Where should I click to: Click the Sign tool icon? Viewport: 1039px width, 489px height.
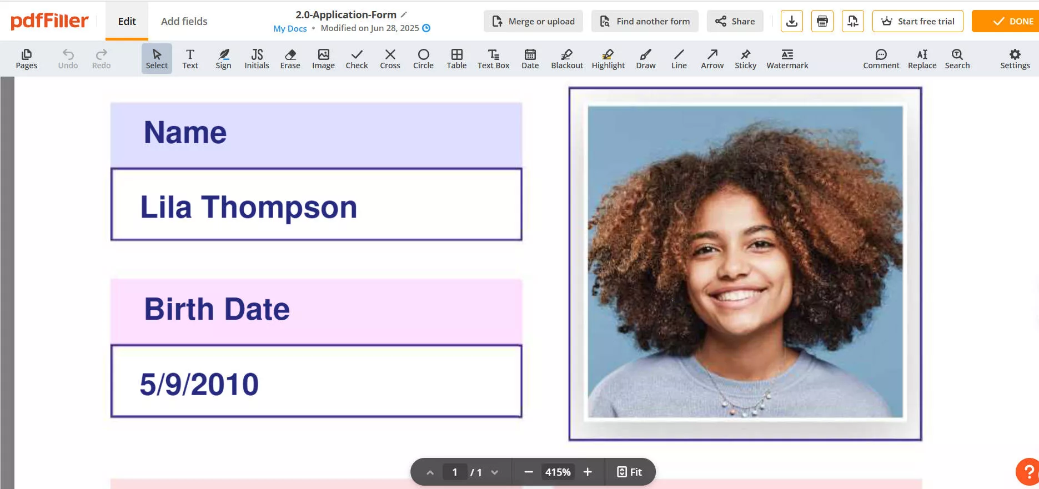(223, 58)
